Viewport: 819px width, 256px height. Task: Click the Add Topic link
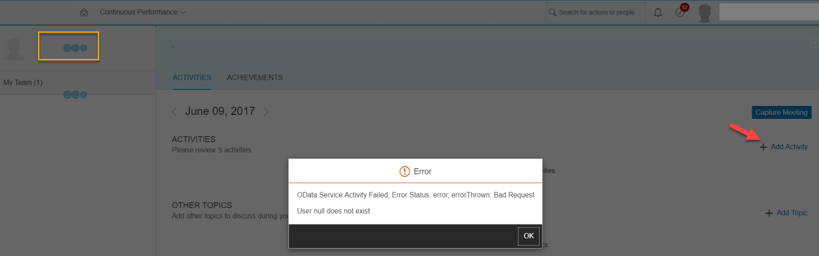792,213
